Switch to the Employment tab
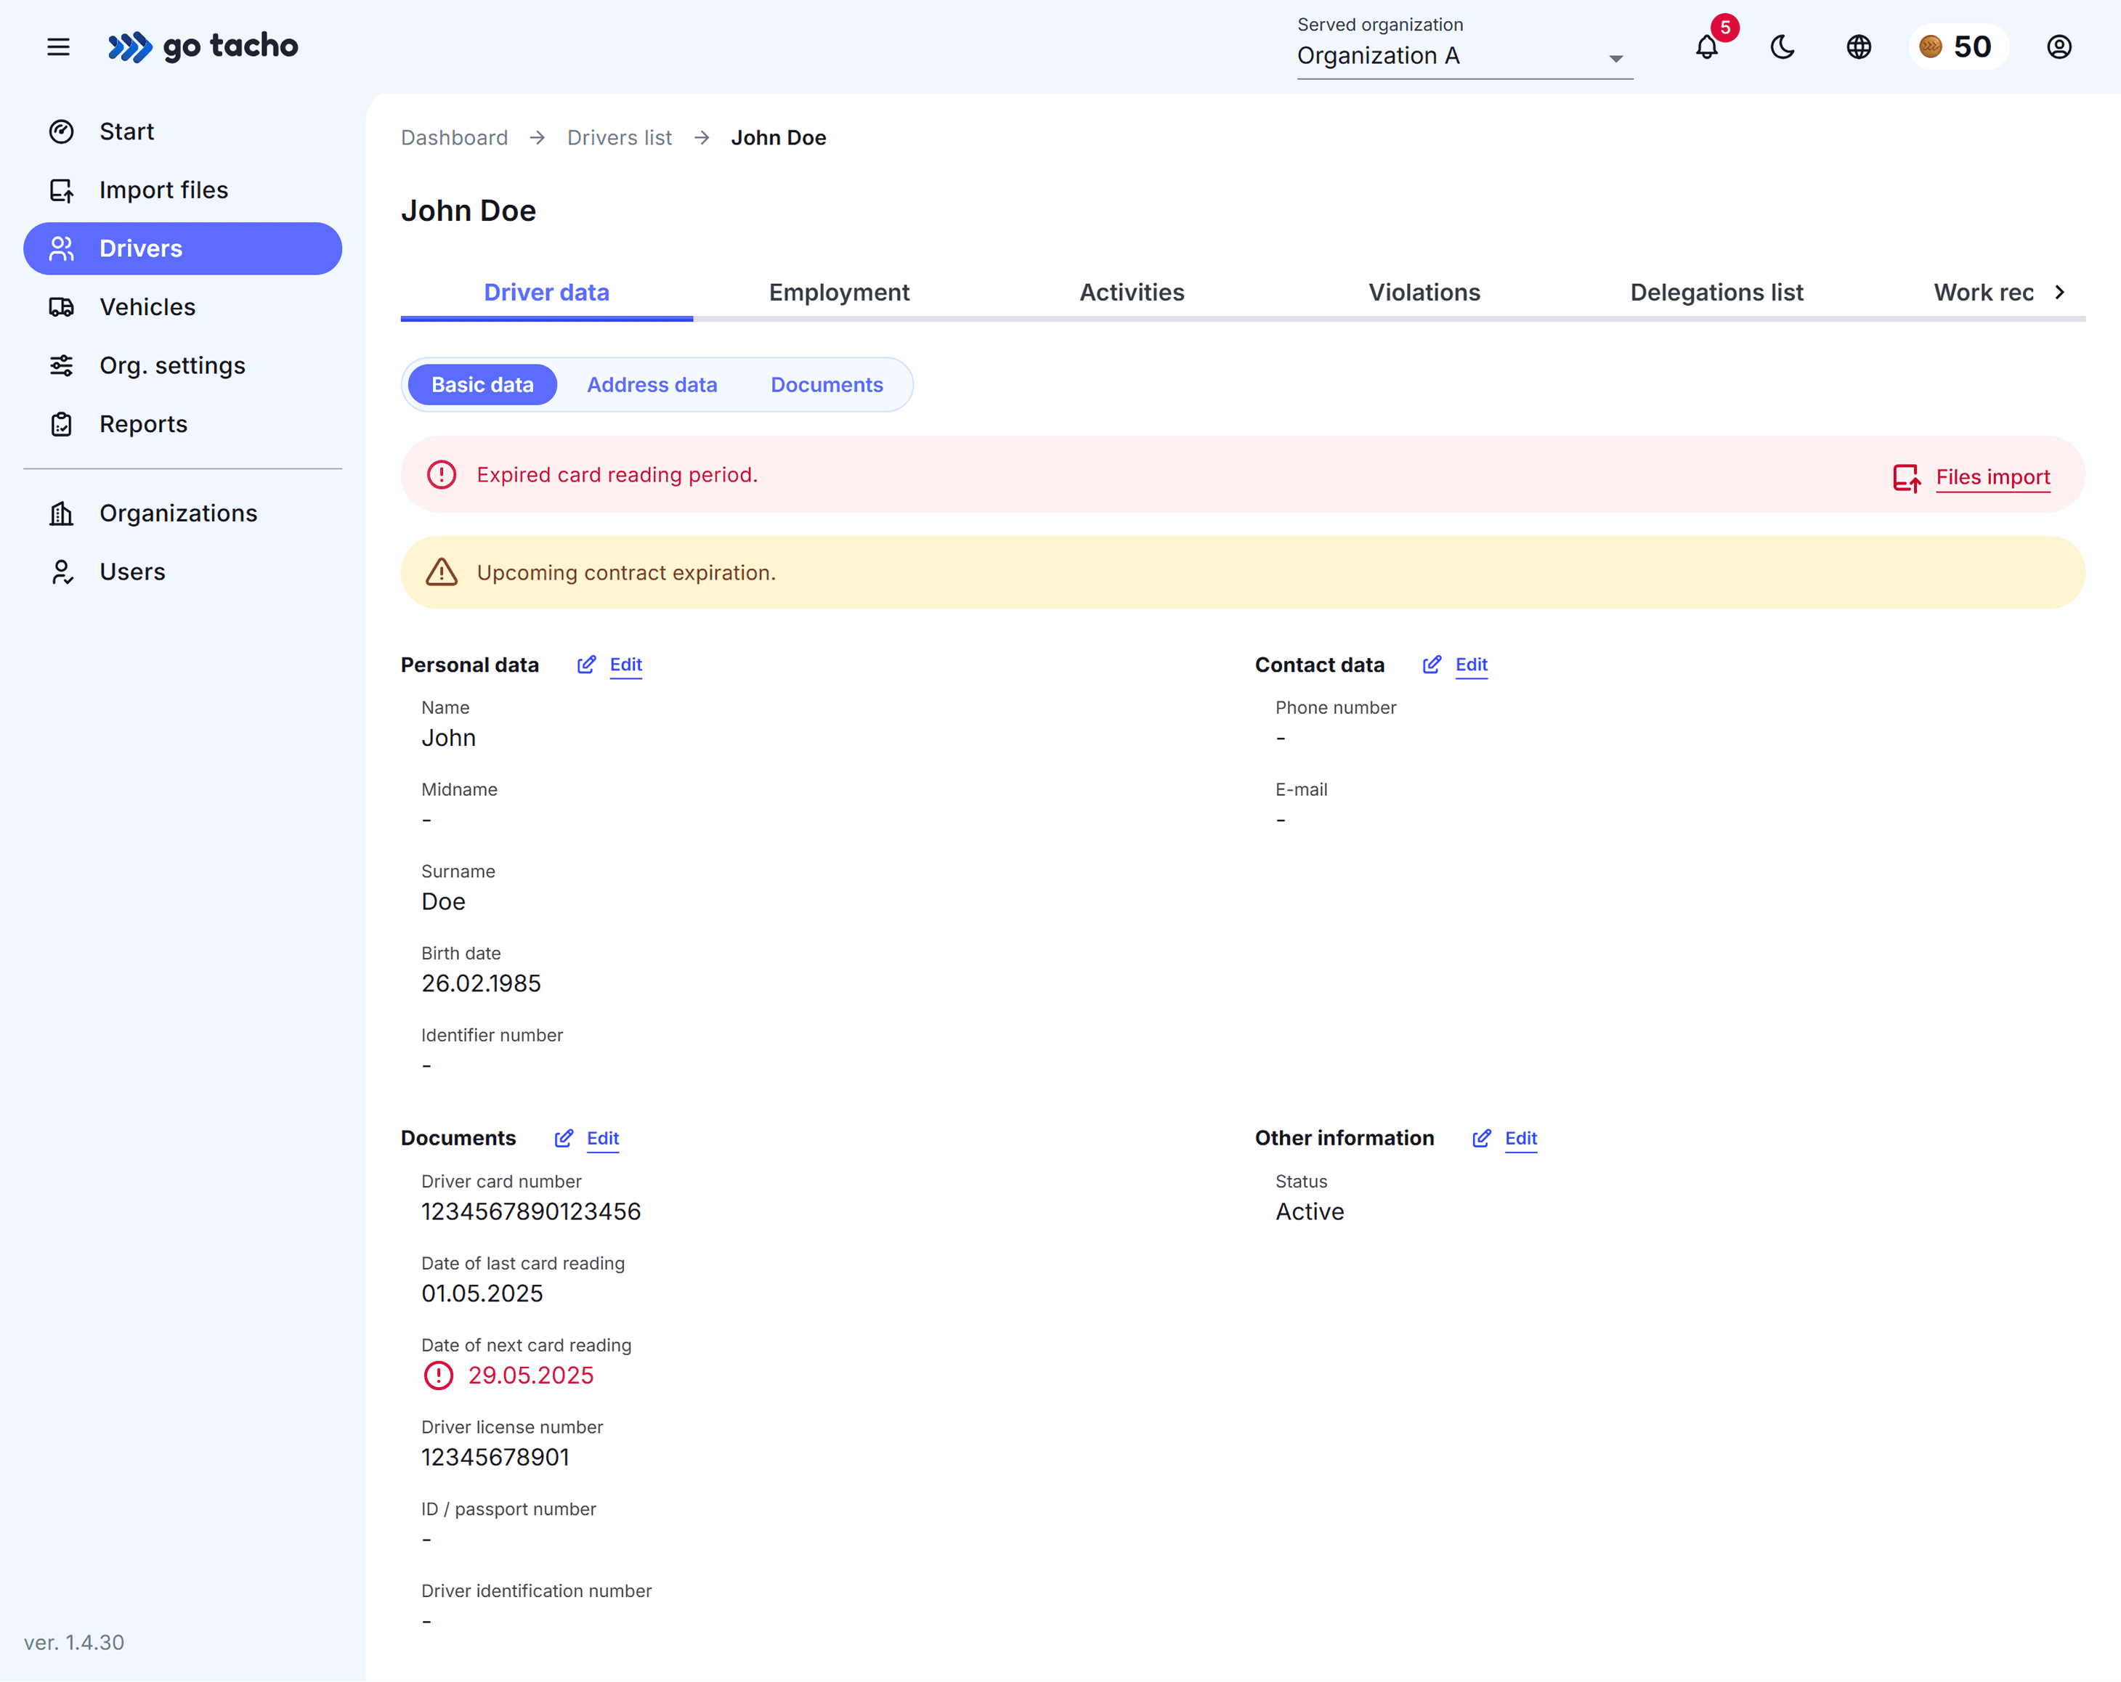Screen dimensions: 2121x1682 point(838,292)
